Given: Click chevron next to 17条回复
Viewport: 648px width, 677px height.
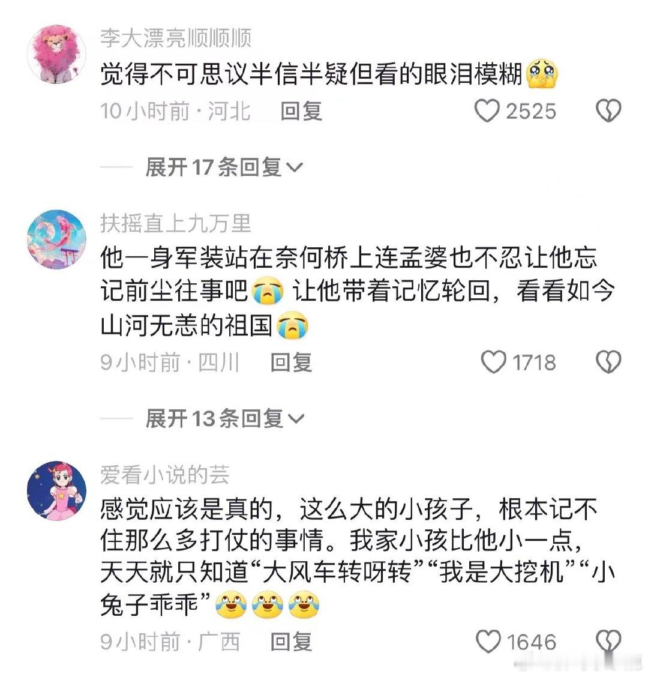Looking at the screenshot, I should [x=295, y=167].
